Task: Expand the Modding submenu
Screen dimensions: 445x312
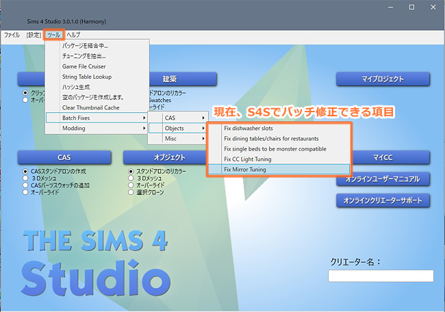Action: click(x=97, y=128)
